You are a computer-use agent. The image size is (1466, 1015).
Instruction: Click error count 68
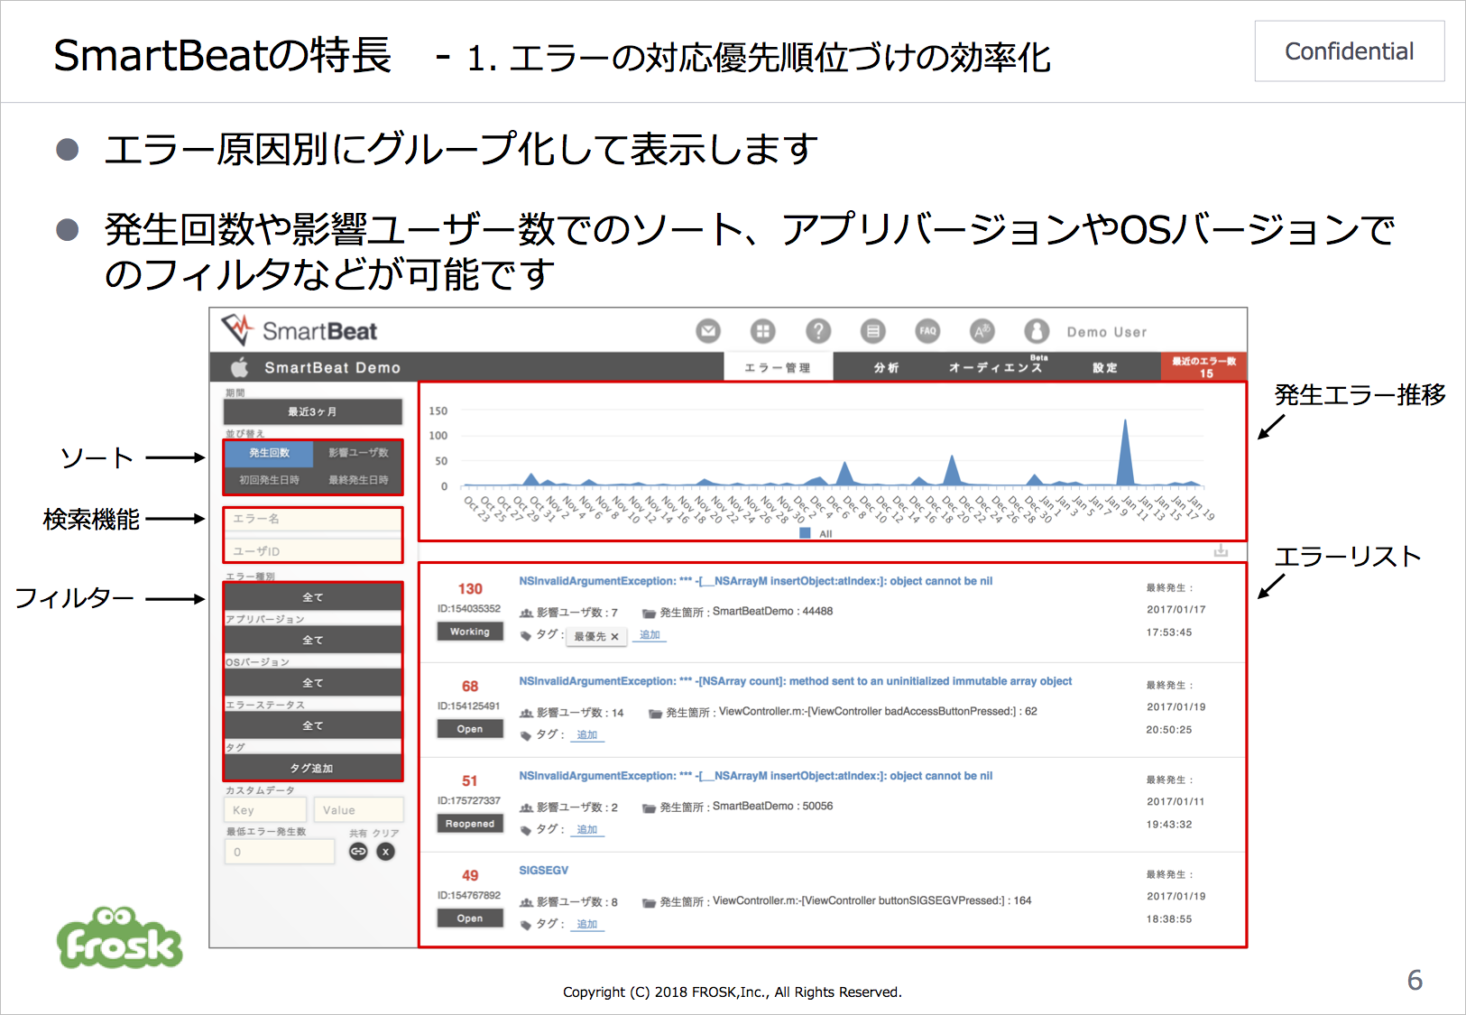470,687
